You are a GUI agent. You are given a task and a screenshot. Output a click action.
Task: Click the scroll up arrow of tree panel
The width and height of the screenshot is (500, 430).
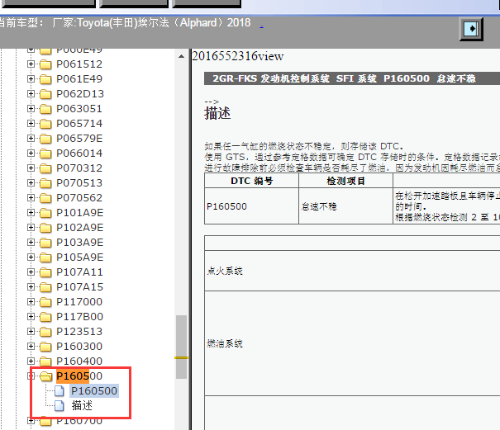(182, 56)
